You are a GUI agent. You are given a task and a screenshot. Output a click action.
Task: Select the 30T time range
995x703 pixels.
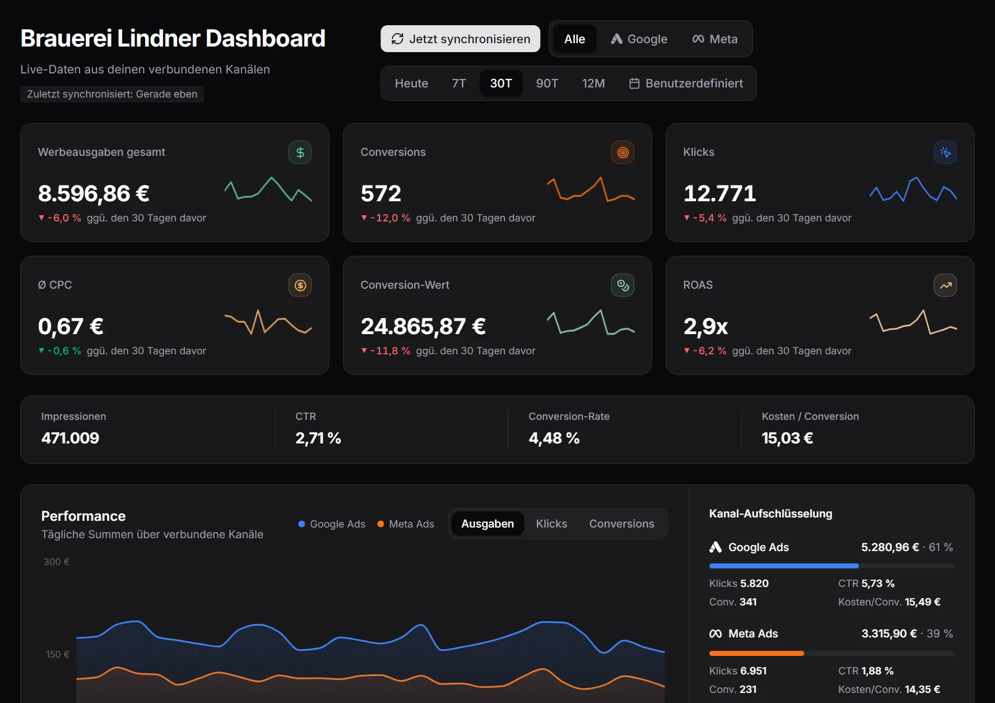pyautogui.click(x=501, y=83)
